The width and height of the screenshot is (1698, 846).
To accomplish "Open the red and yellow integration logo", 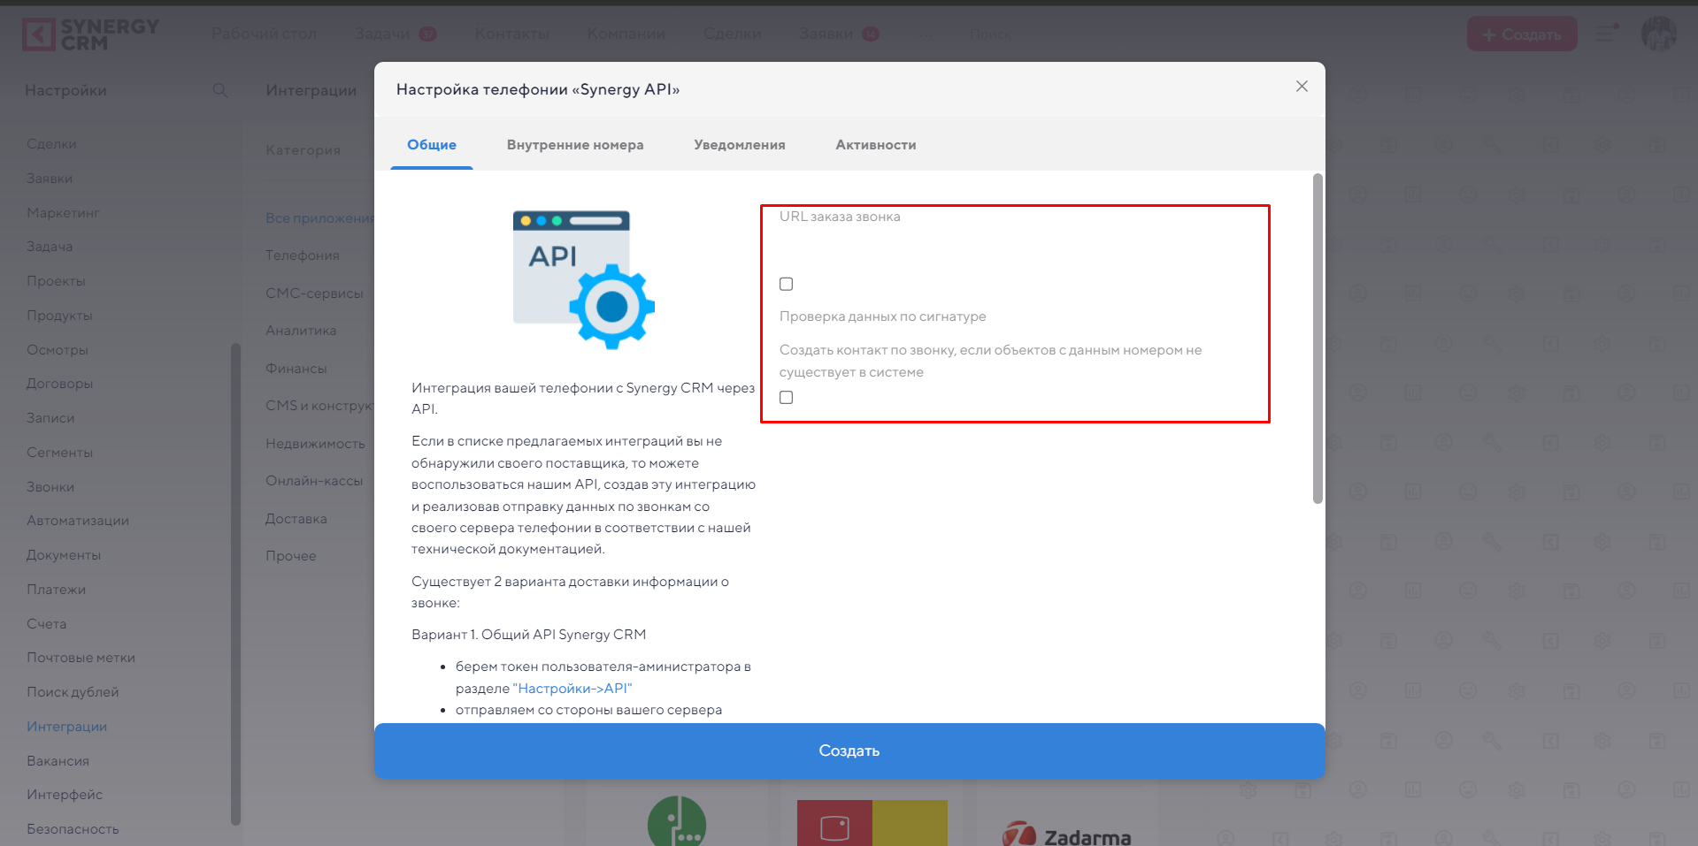I will tap(872, 823).
